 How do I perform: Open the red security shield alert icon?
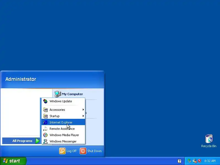(x=199, y=161)
